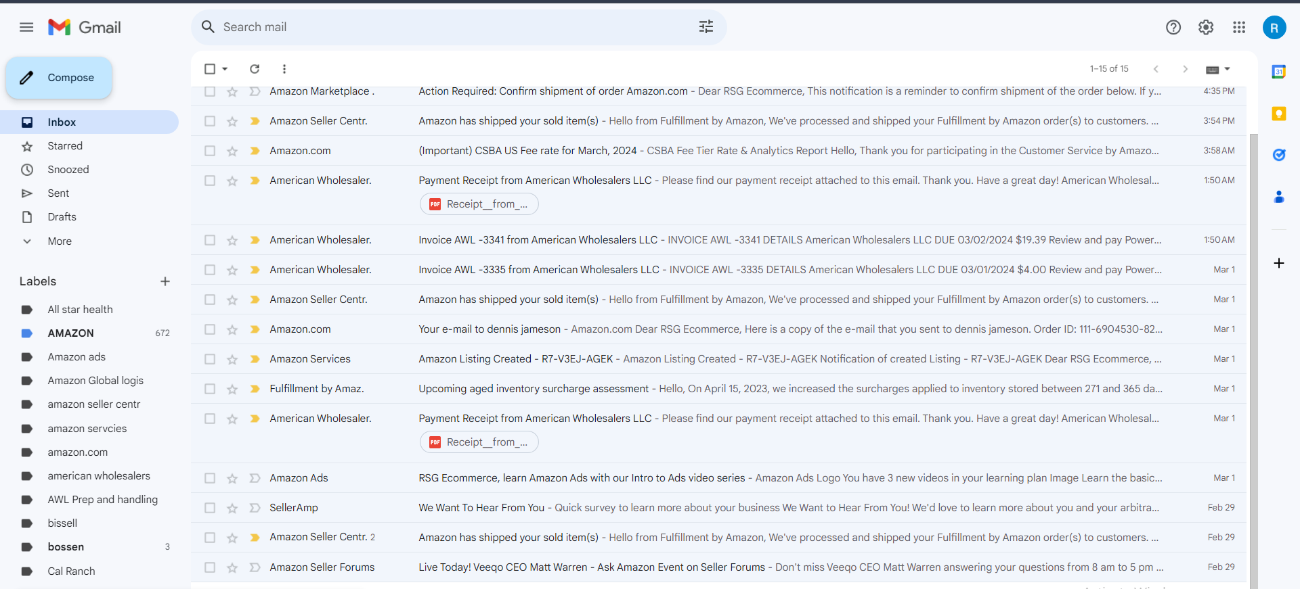Toggle importance marker on Amazon Marketplace email
1300x589 pixels.
click(x=255, y=91)
